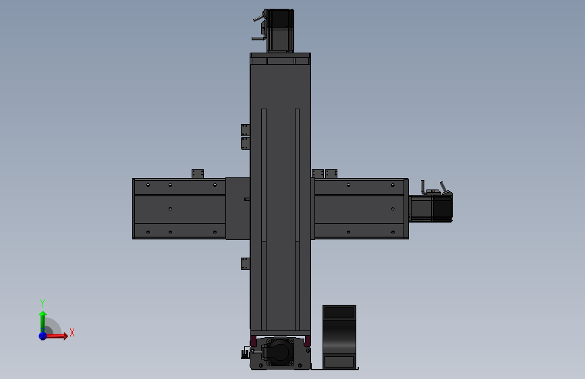Select the motor mount at the bottom of the vertical axis
The width and height of the screenshot is (585, 379).
click(280, 352)
